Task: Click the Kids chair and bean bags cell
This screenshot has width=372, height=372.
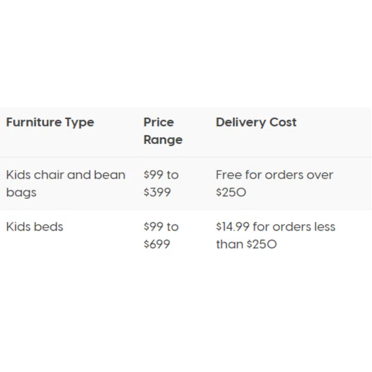Action: [x=66, y=183]
